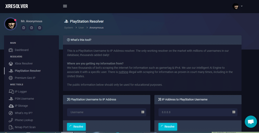
Task: Click Mr. Anonymous profile picture
Action: click(x=11, y=24)
